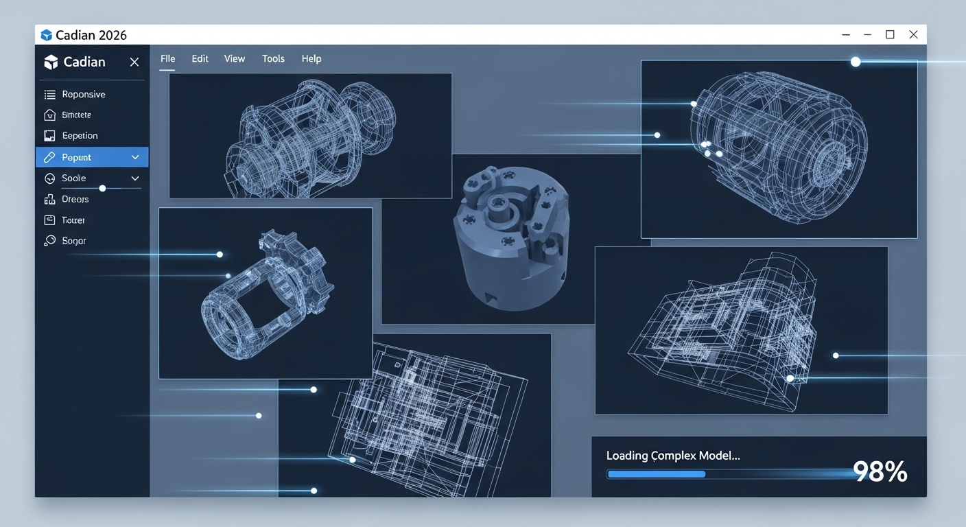Maximize the Cadian 2026 window

(x=890, y=35)
